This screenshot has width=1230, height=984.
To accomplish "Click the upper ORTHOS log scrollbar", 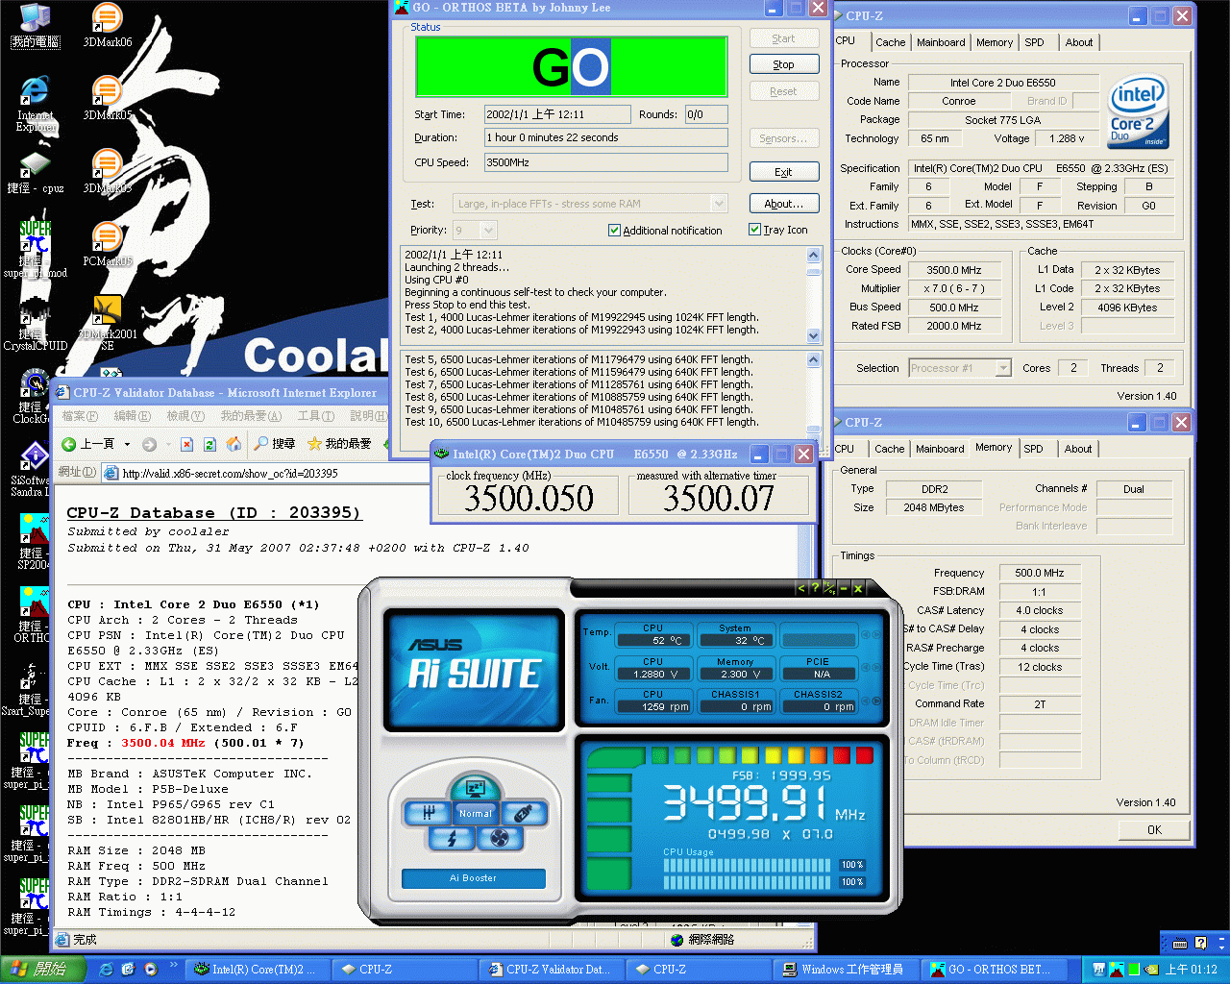I will tap(814, 295).
